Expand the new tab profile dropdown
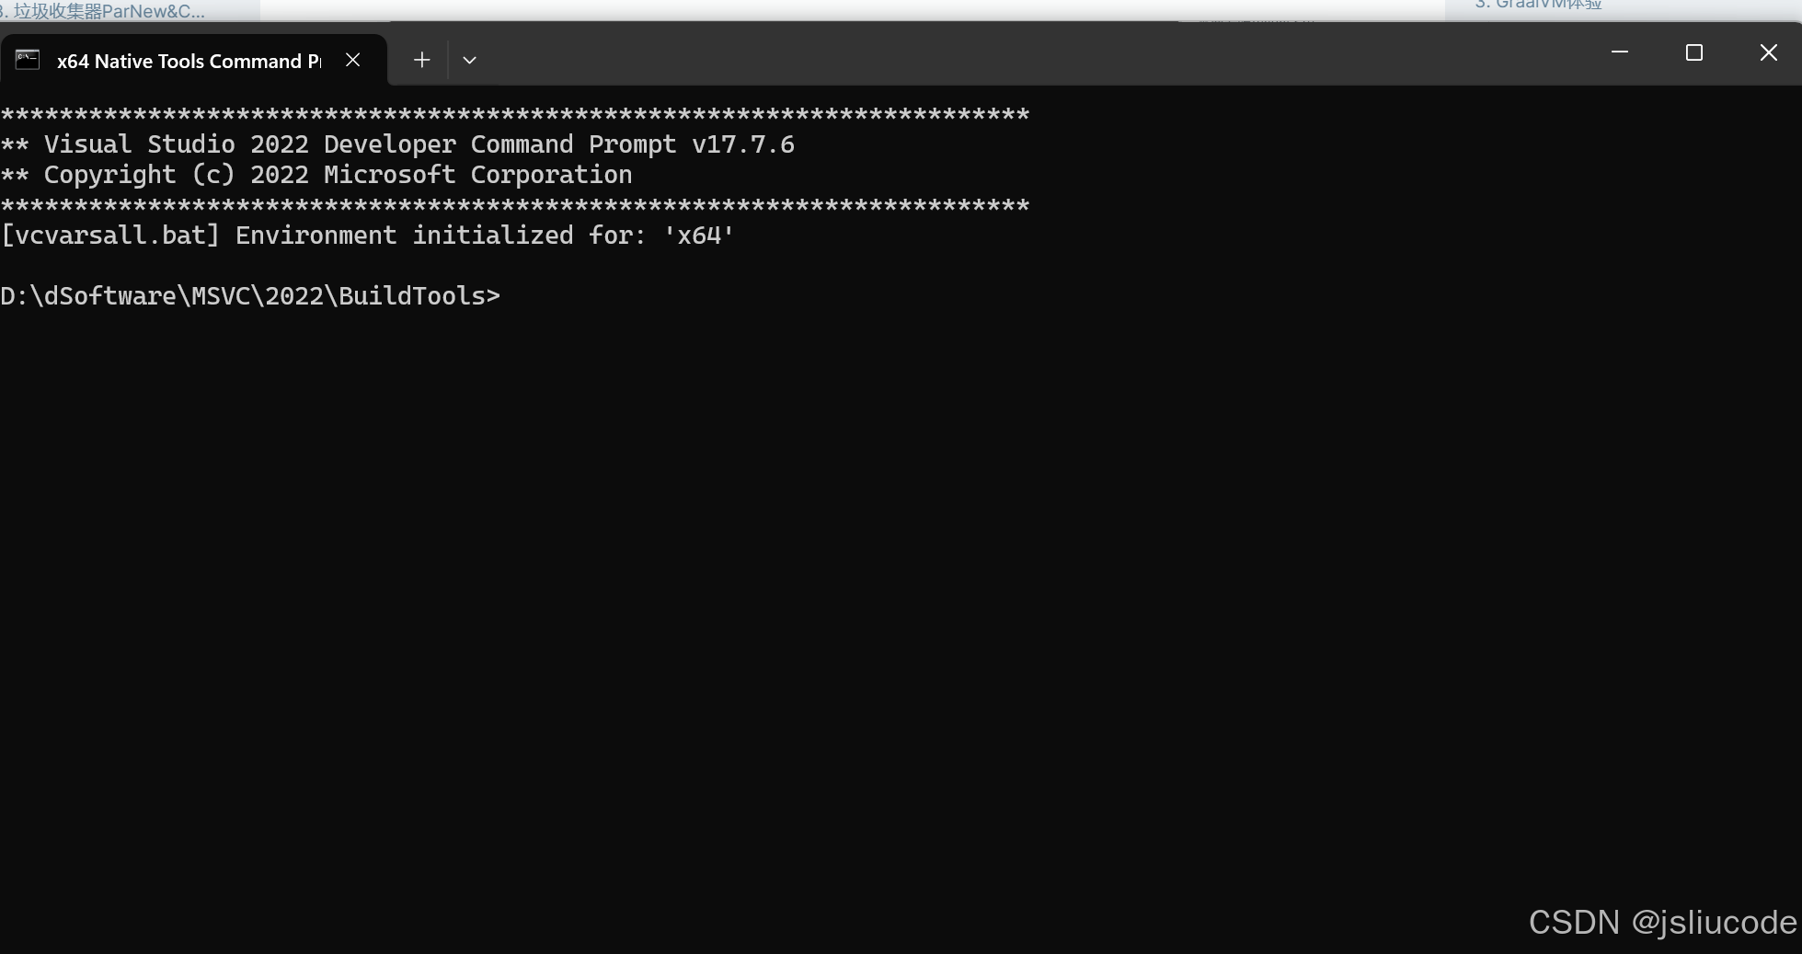This screenshot has width=1802, height=954. pos(469,60)
